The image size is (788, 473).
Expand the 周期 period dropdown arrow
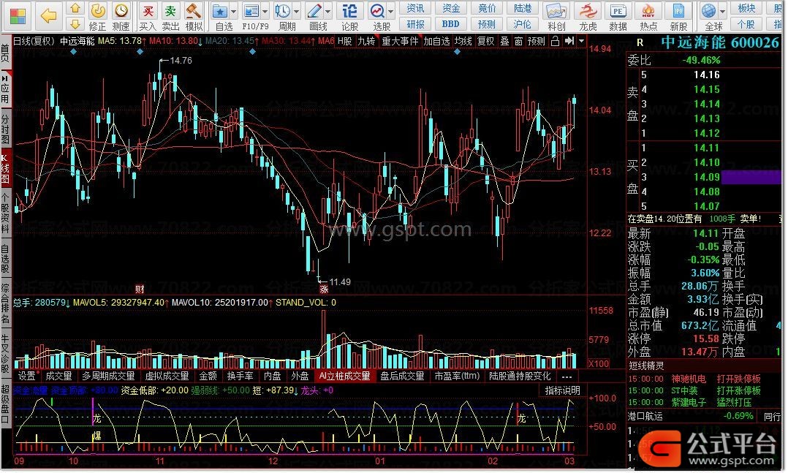[x=297, y=11]
